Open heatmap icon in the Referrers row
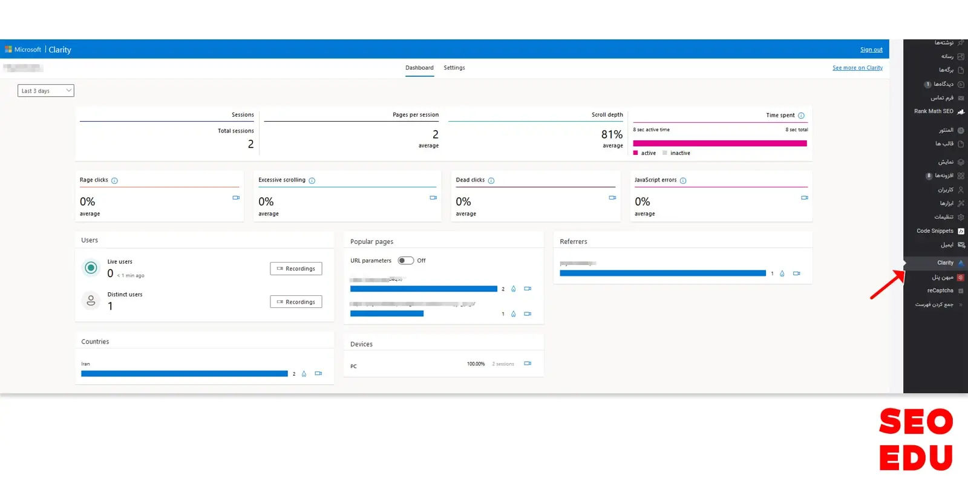Screen dimensions: 968x484 point(782,273)
